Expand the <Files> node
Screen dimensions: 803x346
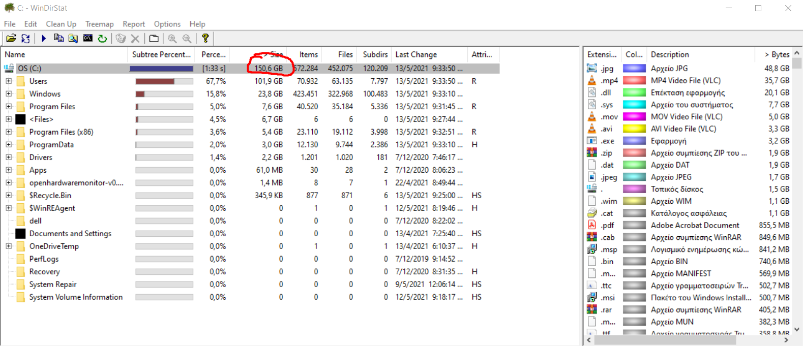click(x=9, y=119)
